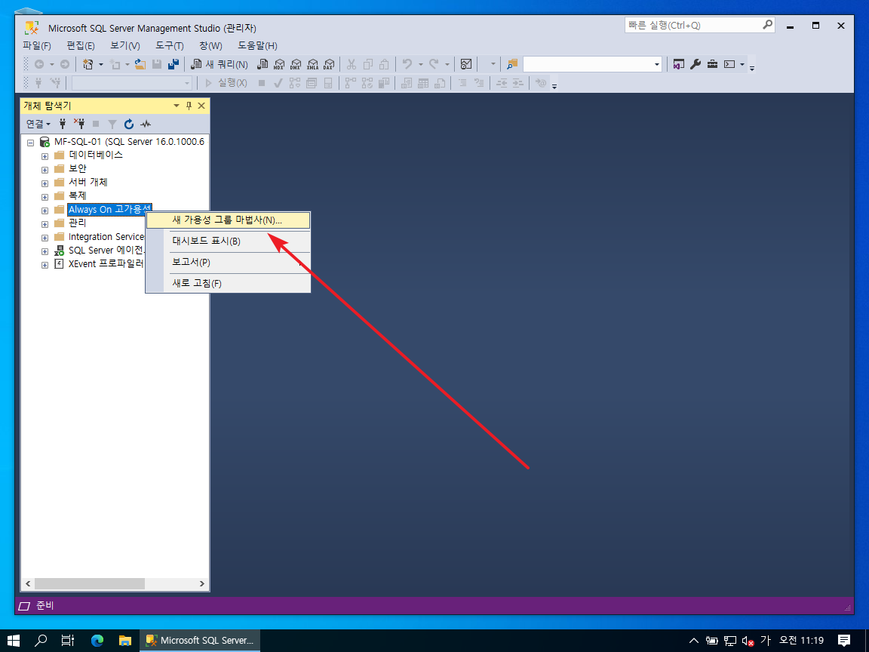Expand the 복제 folder
Image resolution: width=869 pixels, height=652 pixels.
[45, 197]
